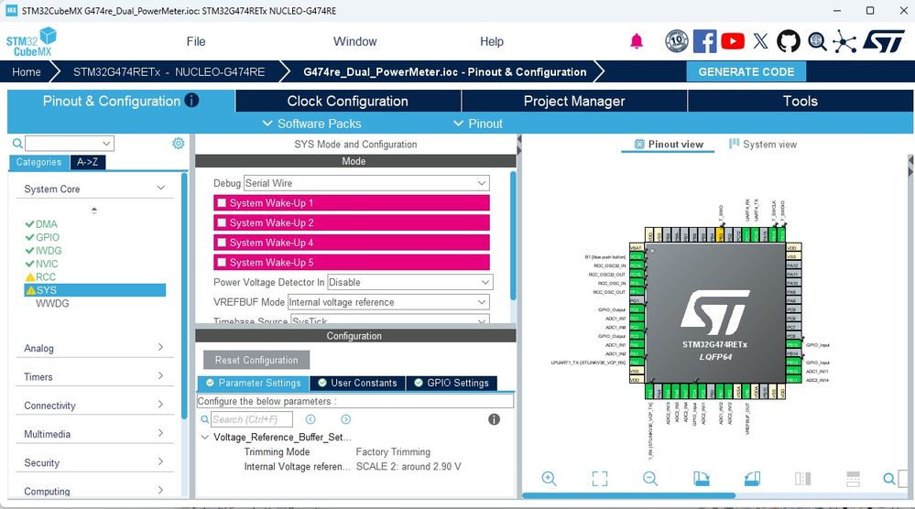Image resolution: width=915 pixels, height=509 pixels.
Task: Click the peripheral search magnifier icon
Action: point(17,144)
